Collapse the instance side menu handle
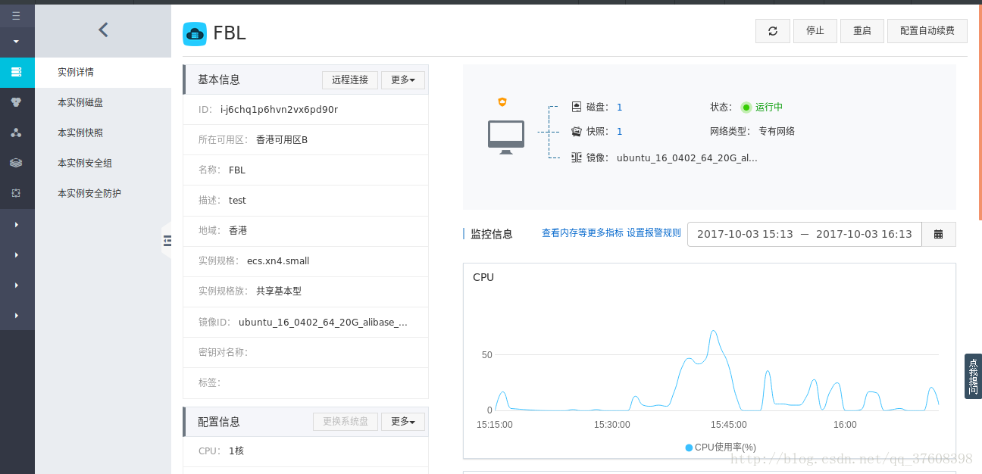This screenshot has height=474, width=982. click(x=167, y=241)
